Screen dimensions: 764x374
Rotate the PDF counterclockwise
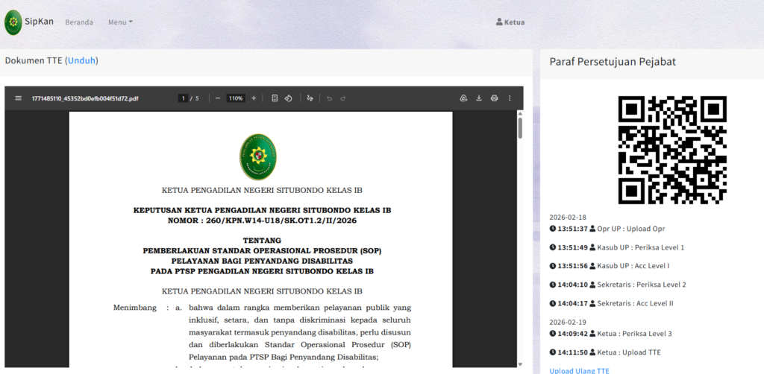(288, 98)
